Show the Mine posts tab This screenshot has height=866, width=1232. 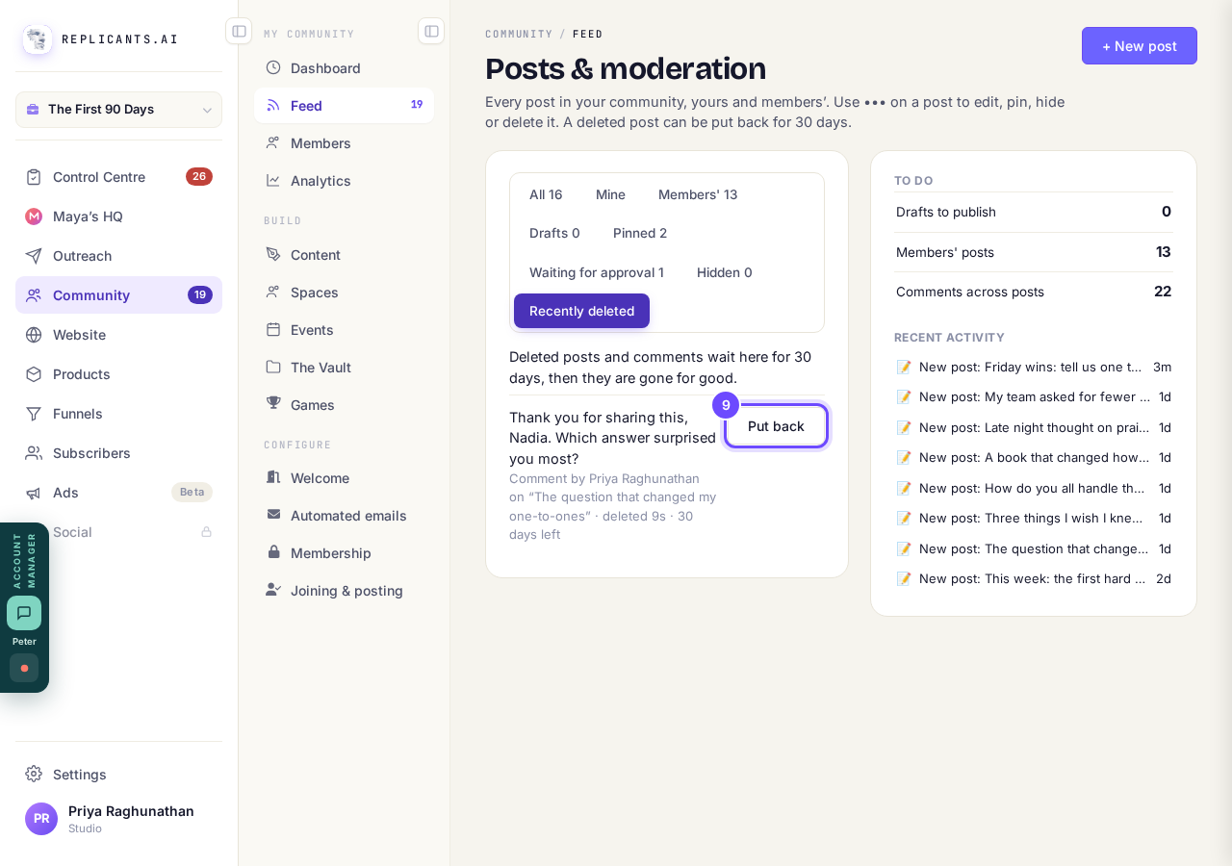click(x=610, y=194)
